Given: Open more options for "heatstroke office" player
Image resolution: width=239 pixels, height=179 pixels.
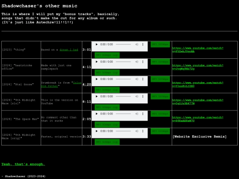Looking at the screenshot, I should pyautogui.click(x=143, y=62).
